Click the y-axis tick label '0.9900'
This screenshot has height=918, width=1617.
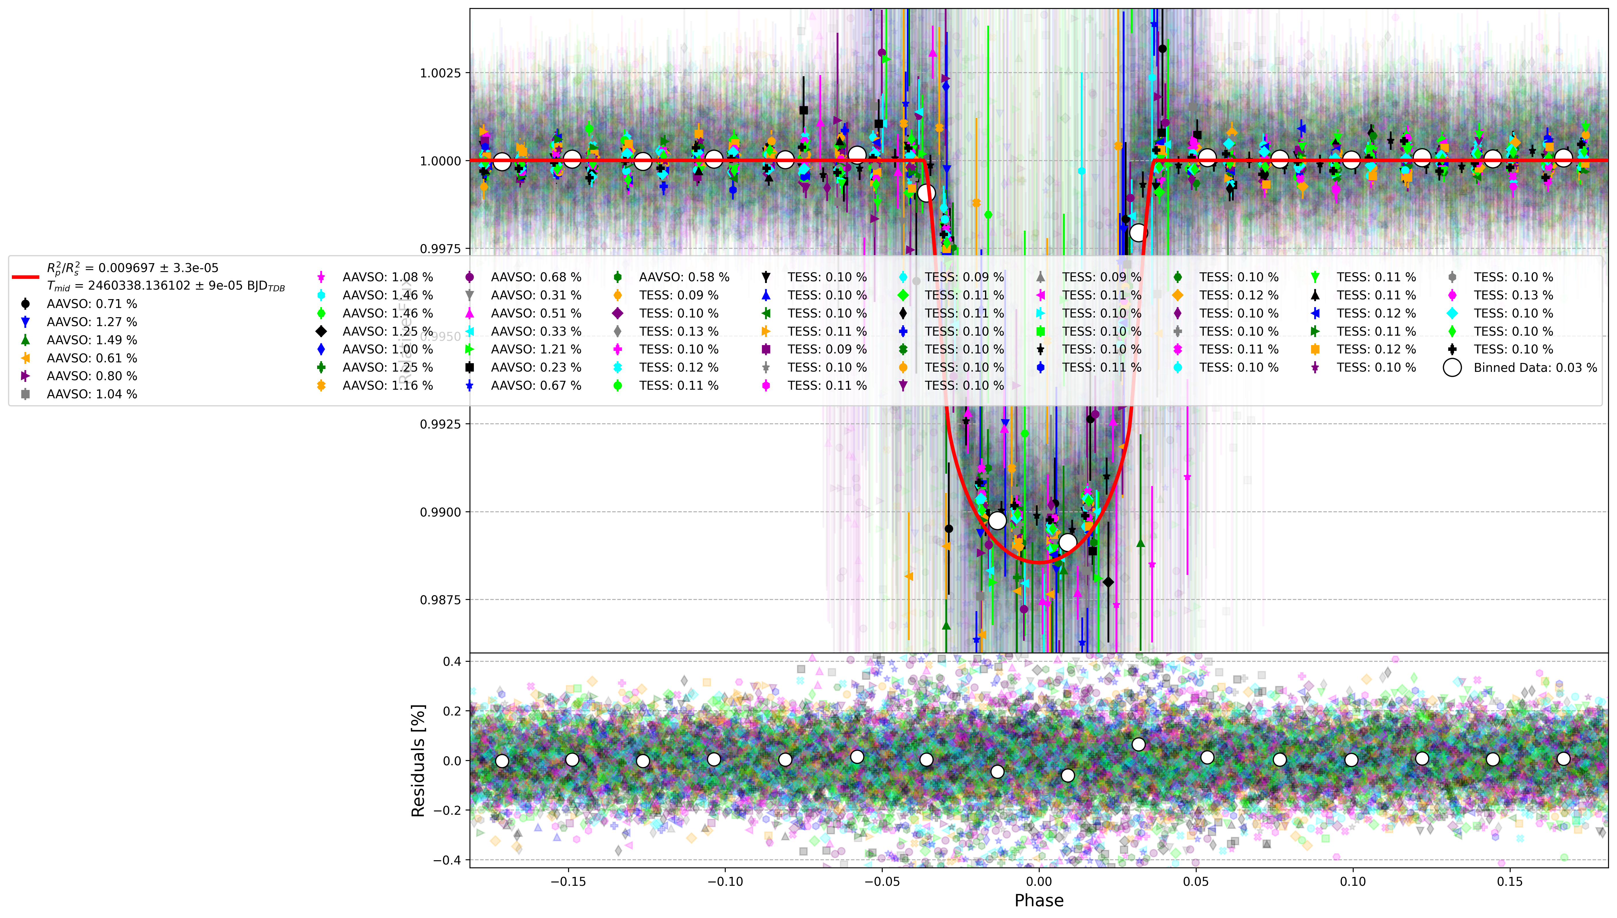coord(440,512)
